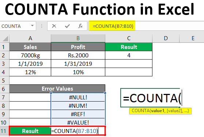Cancel formula entry with the X icon
This screenshot has height=137, width=204.
pos(54,26)
